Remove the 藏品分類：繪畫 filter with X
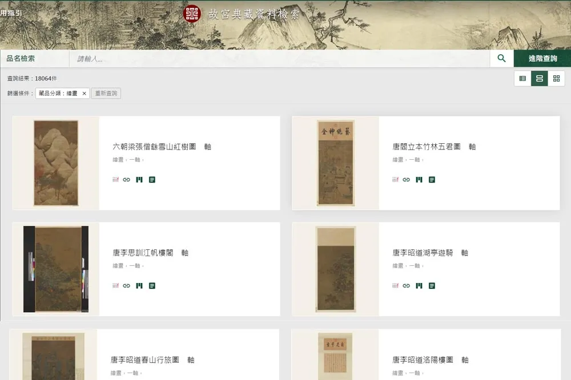Screen dimensions: 571x380 point(84,94)
